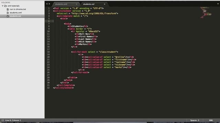Open the Spaces: 3 indentation menu

tap(195, 120)
